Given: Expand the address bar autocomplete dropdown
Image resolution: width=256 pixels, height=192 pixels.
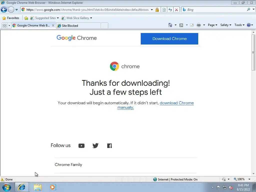Looking at the screenshot, I should pos(152,10).
